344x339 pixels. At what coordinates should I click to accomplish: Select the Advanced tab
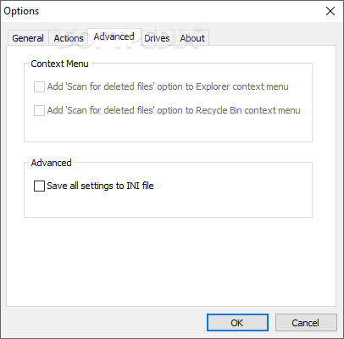click(x=114, y=36)
